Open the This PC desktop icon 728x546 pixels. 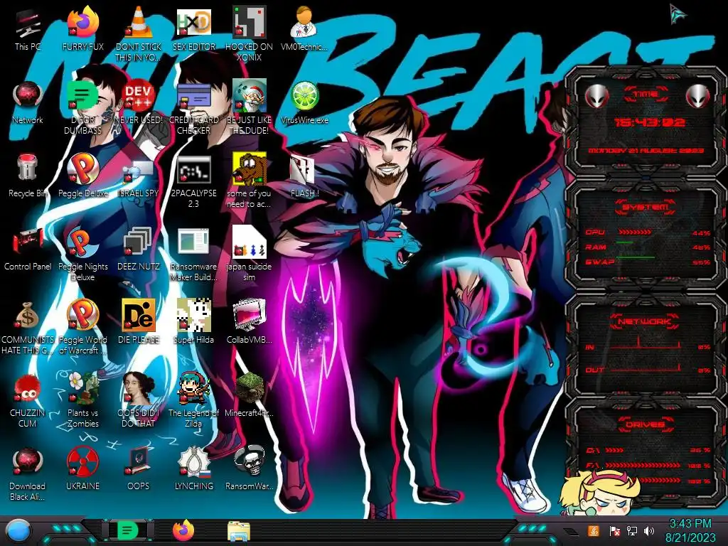[x=28, y=23]
